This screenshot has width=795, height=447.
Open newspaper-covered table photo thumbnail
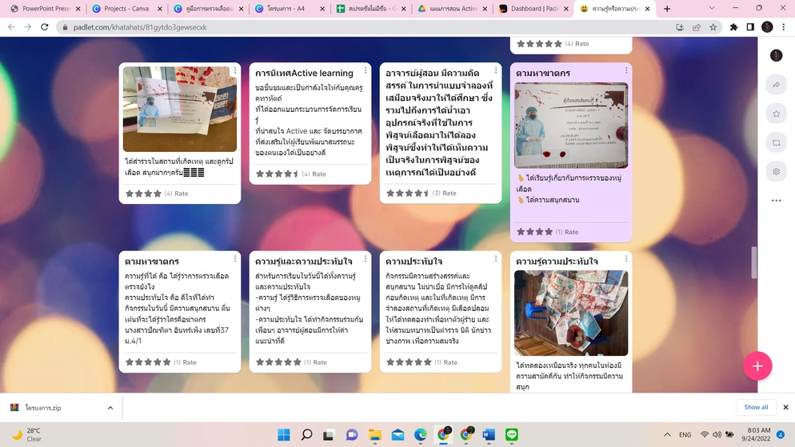(571, 313)
